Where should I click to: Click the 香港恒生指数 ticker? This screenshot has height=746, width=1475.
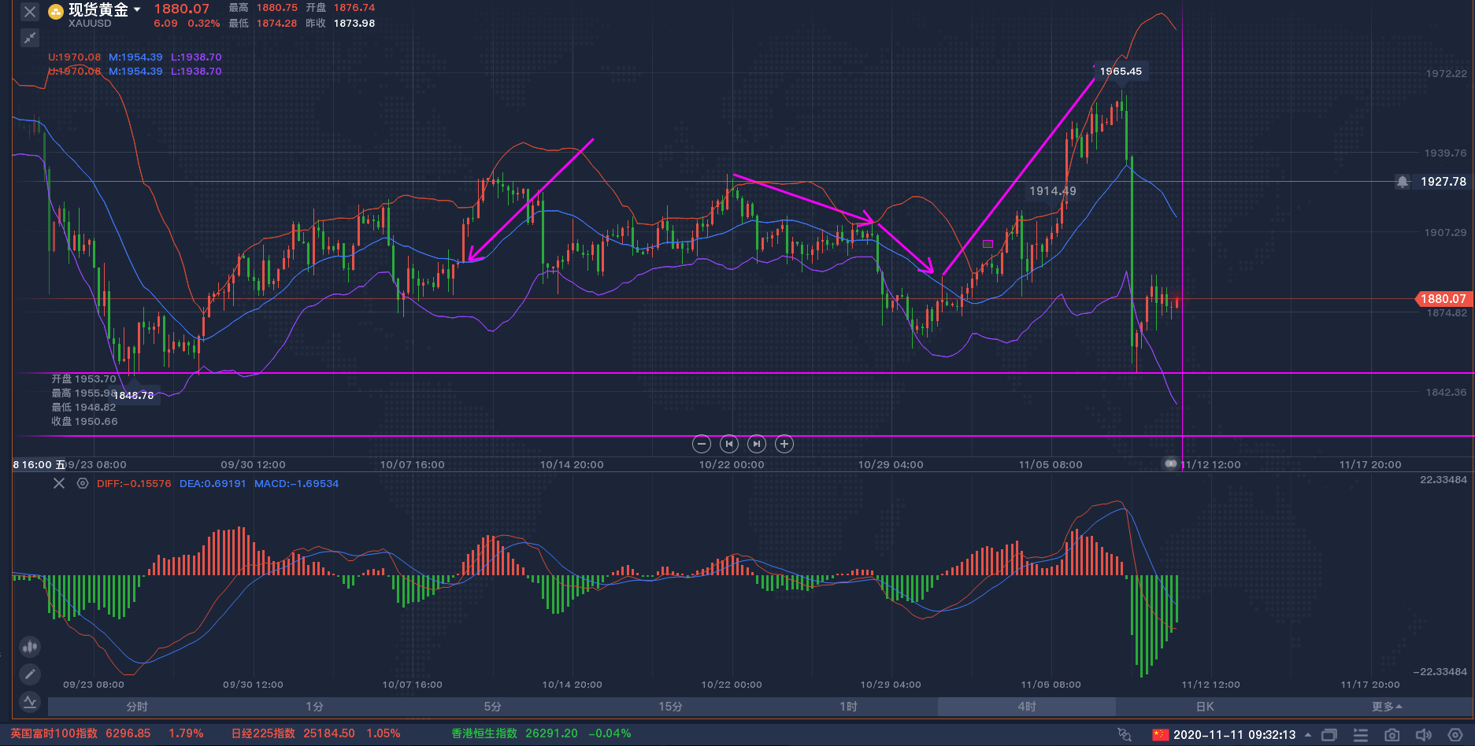coord(541,733)
